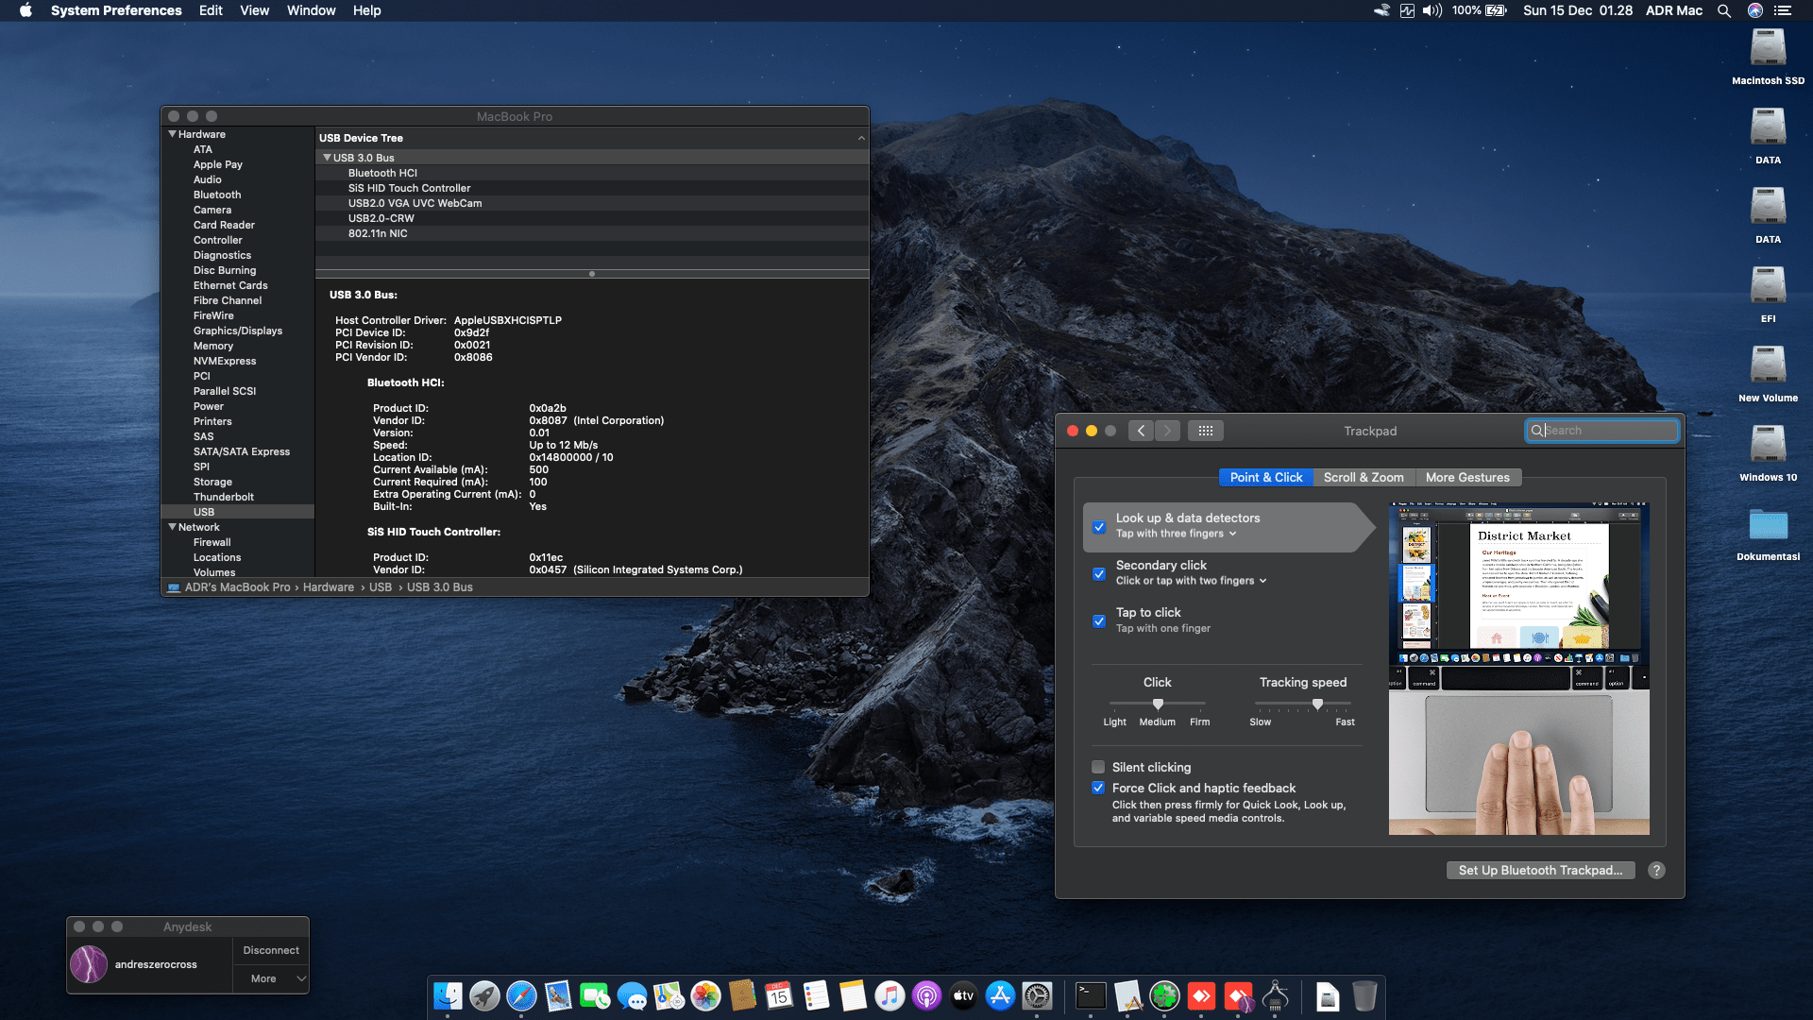The image size is (1813, 1020).
Task: Open the Apple menu
Action: 25,10
